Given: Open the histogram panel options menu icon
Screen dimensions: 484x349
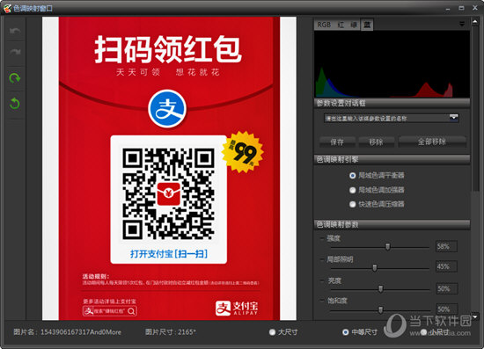Looking at the screenshot, I should [462, 24].
